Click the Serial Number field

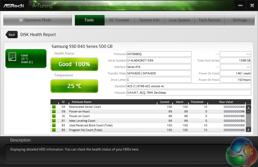click(x=159, y=60)
